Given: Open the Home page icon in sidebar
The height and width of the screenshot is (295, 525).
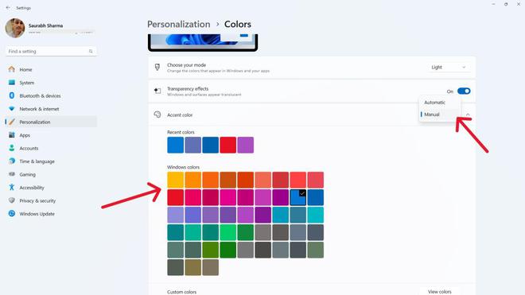Looking at the screenshot, I should [x=12, y=69].
